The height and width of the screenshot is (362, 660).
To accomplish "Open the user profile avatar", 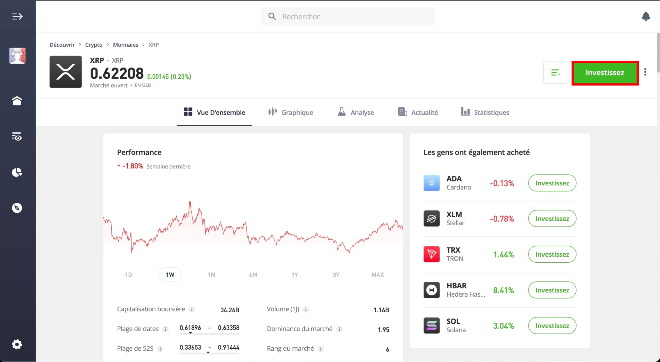I will pyautogui.click(x=17, y=56).
